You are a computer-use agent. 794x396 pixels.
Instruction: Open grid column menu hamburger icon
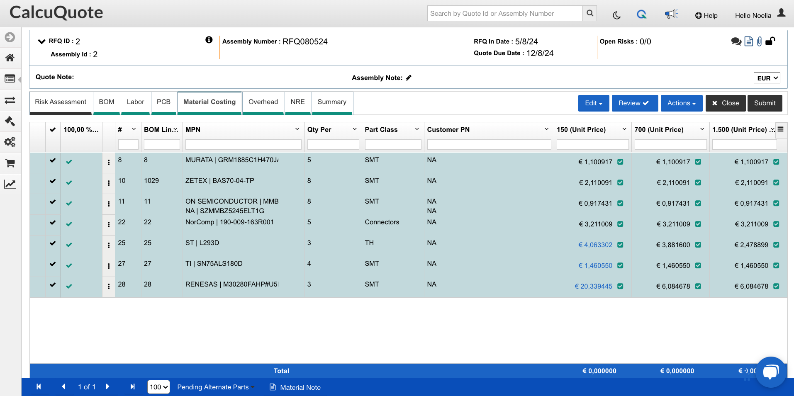tap(780, 129)
